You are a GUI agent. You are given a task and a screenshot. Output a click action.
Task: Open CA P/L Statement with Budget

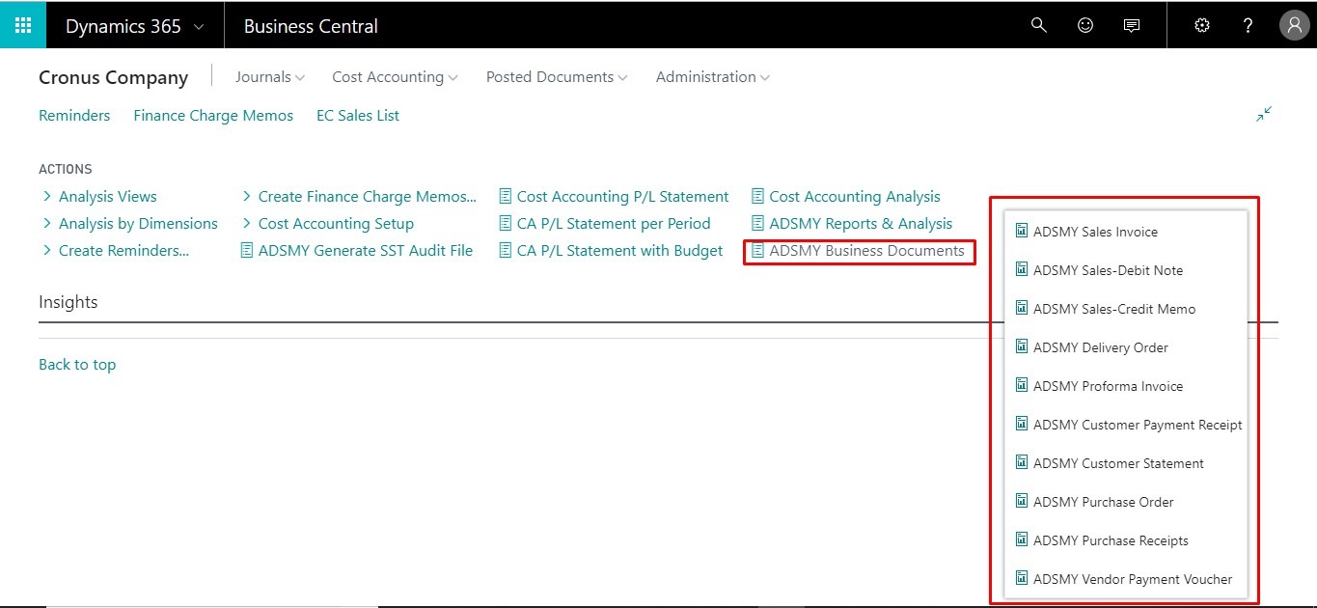[619, 251]
